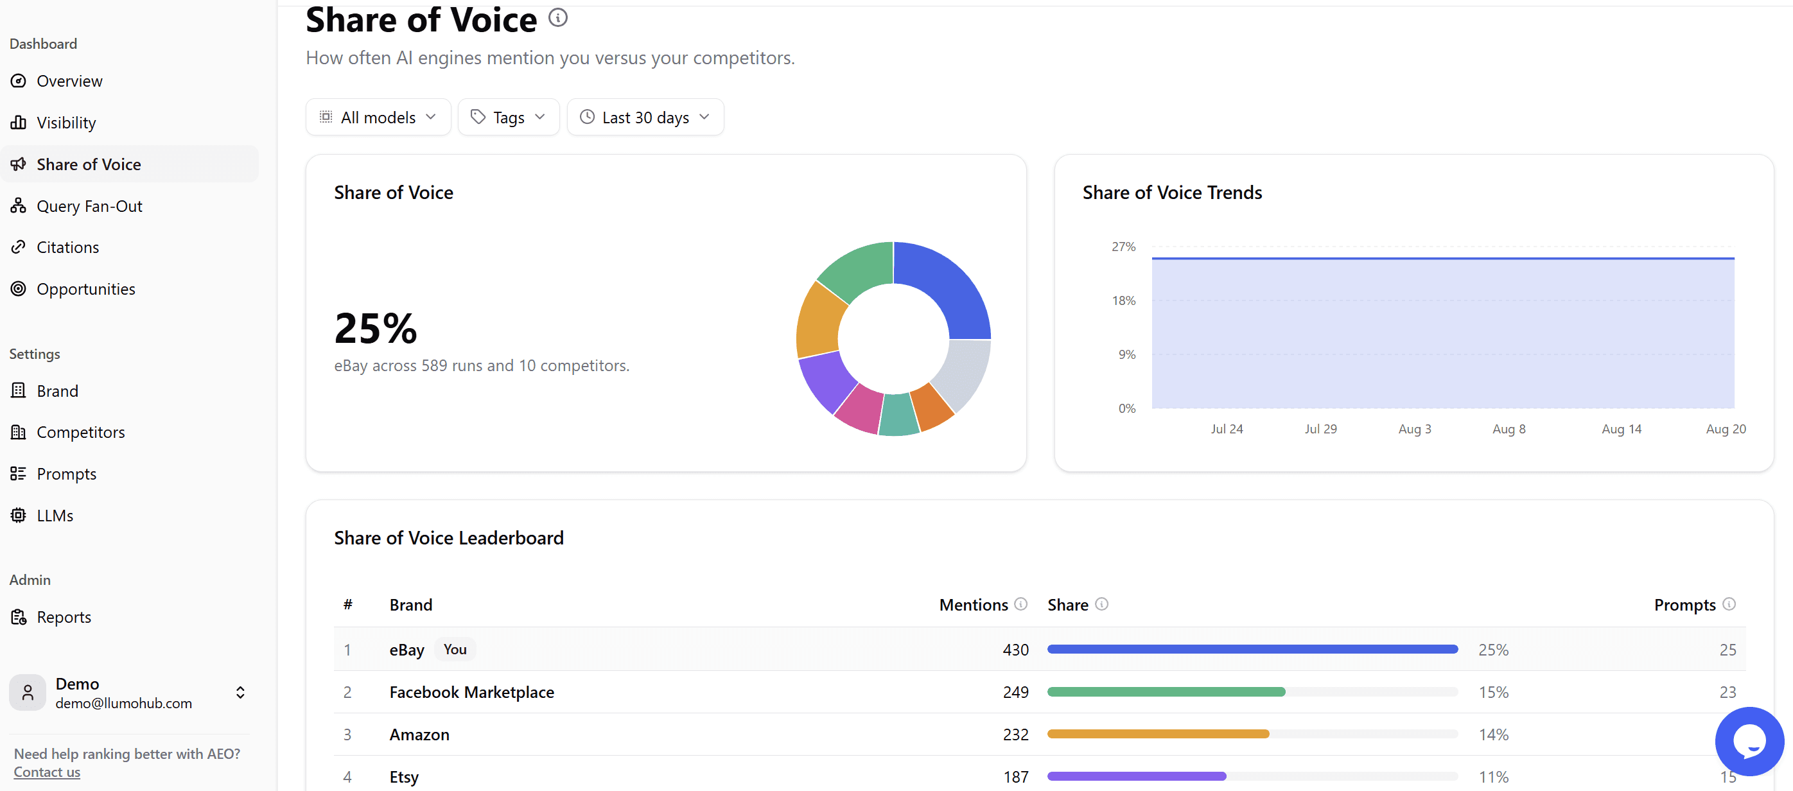Click the Brand building icon
Viewport: 1793px width, 791px height.
[x=19, y=390]
